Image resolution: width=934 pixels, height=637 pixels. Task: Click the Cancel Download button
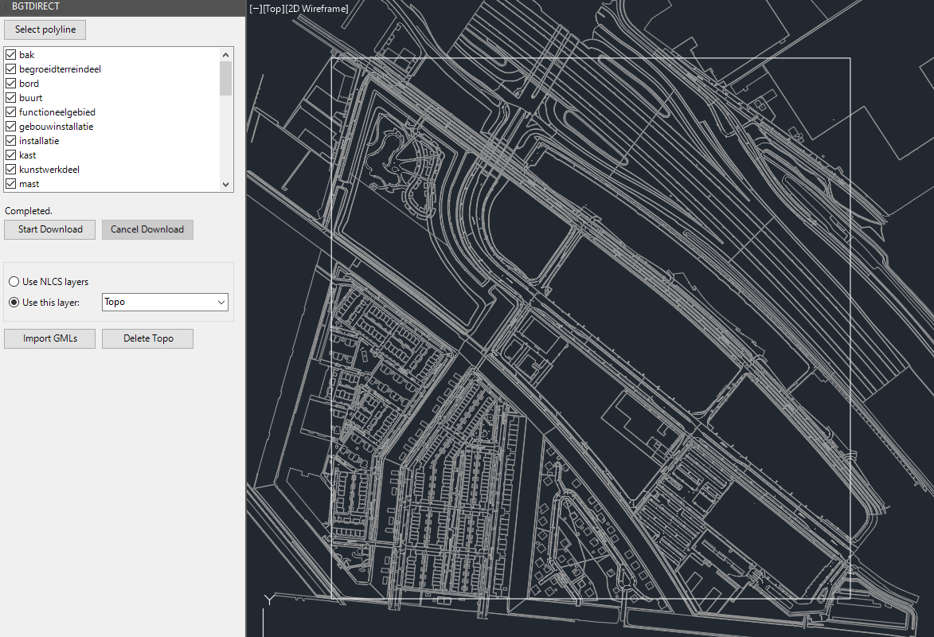point(147,229)
